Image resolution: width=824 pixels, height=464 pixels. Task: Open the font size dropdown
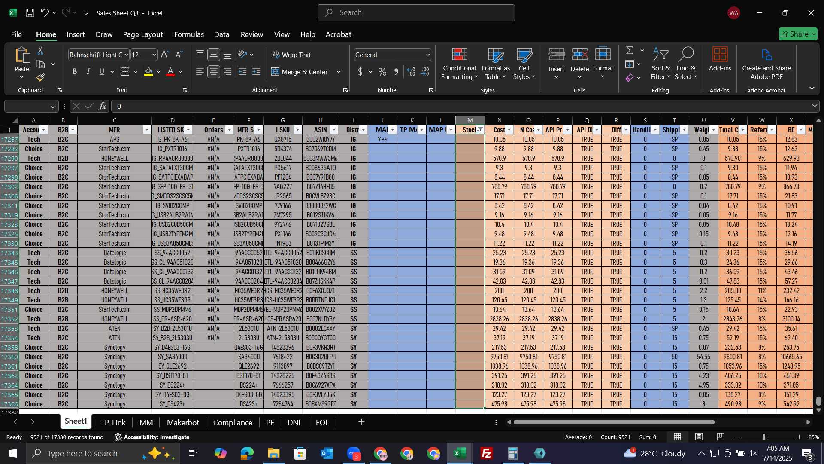[154, 55]
